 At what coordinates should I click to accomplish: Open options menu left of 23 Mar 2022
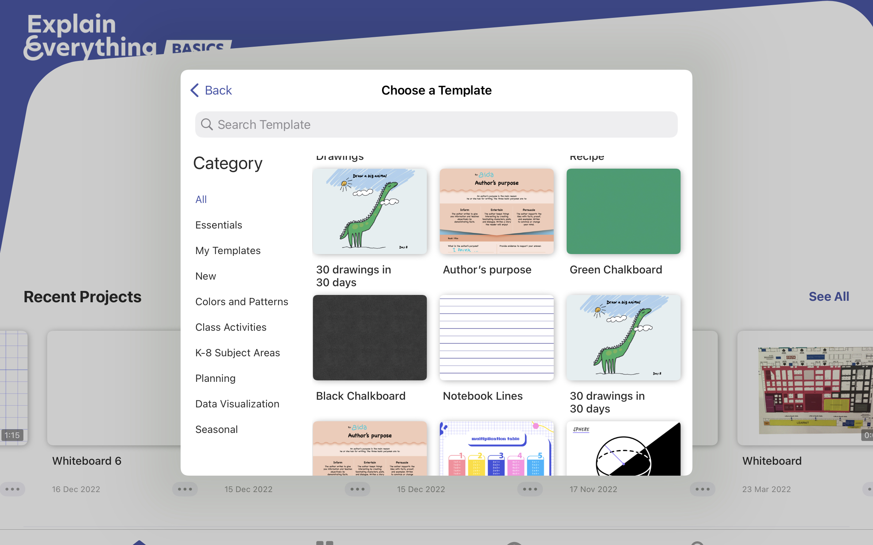[x=703, y=489]
